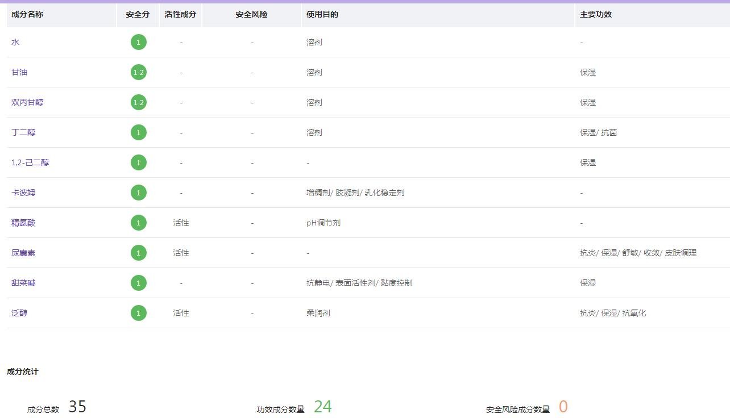Click the safety score circle for 尿囊素
Viewport: 730px width, 418px height.
click(138, 253)
